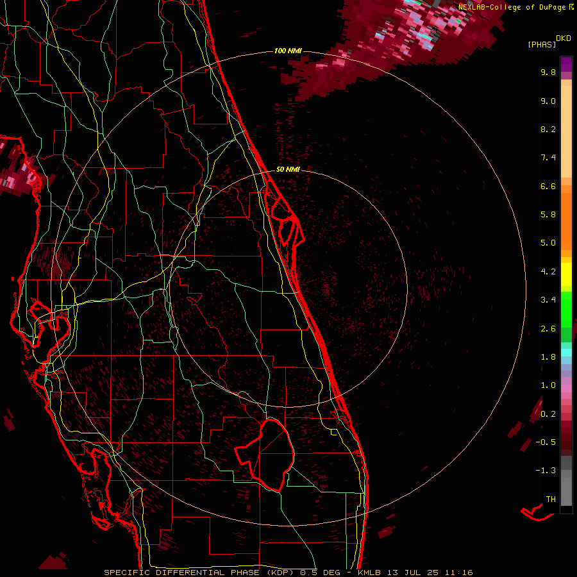
Task: Click the 9.0 legend value
Action: tap(548, 101)
